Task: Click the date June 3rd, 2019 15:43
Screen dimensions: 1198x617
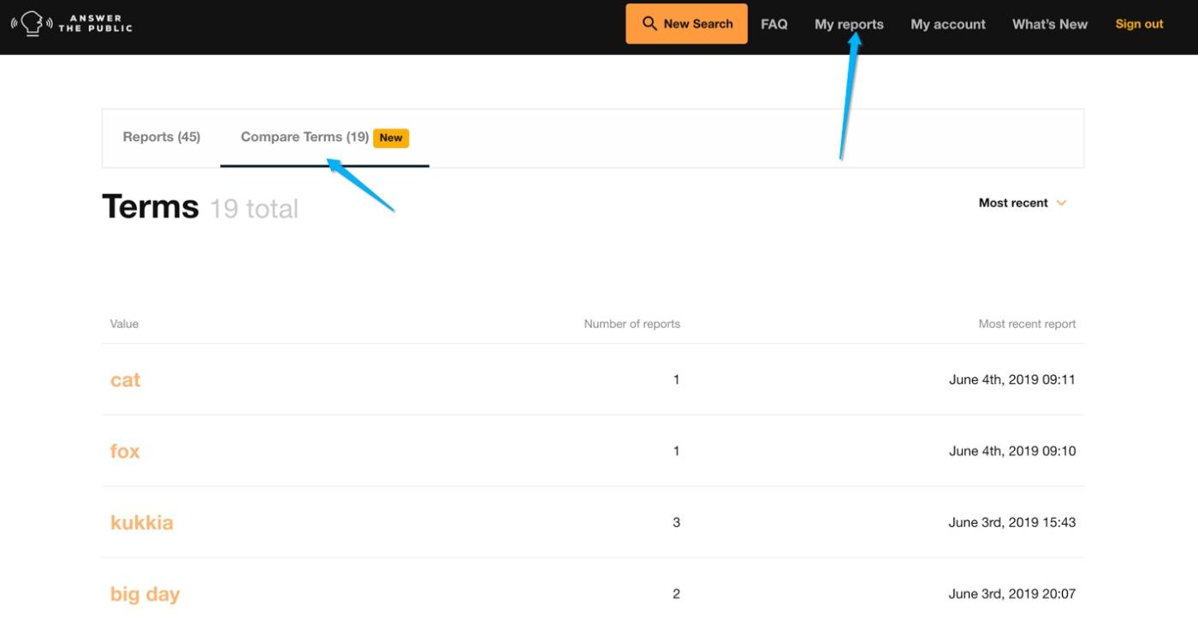Action: click(x=1012, y=522)
